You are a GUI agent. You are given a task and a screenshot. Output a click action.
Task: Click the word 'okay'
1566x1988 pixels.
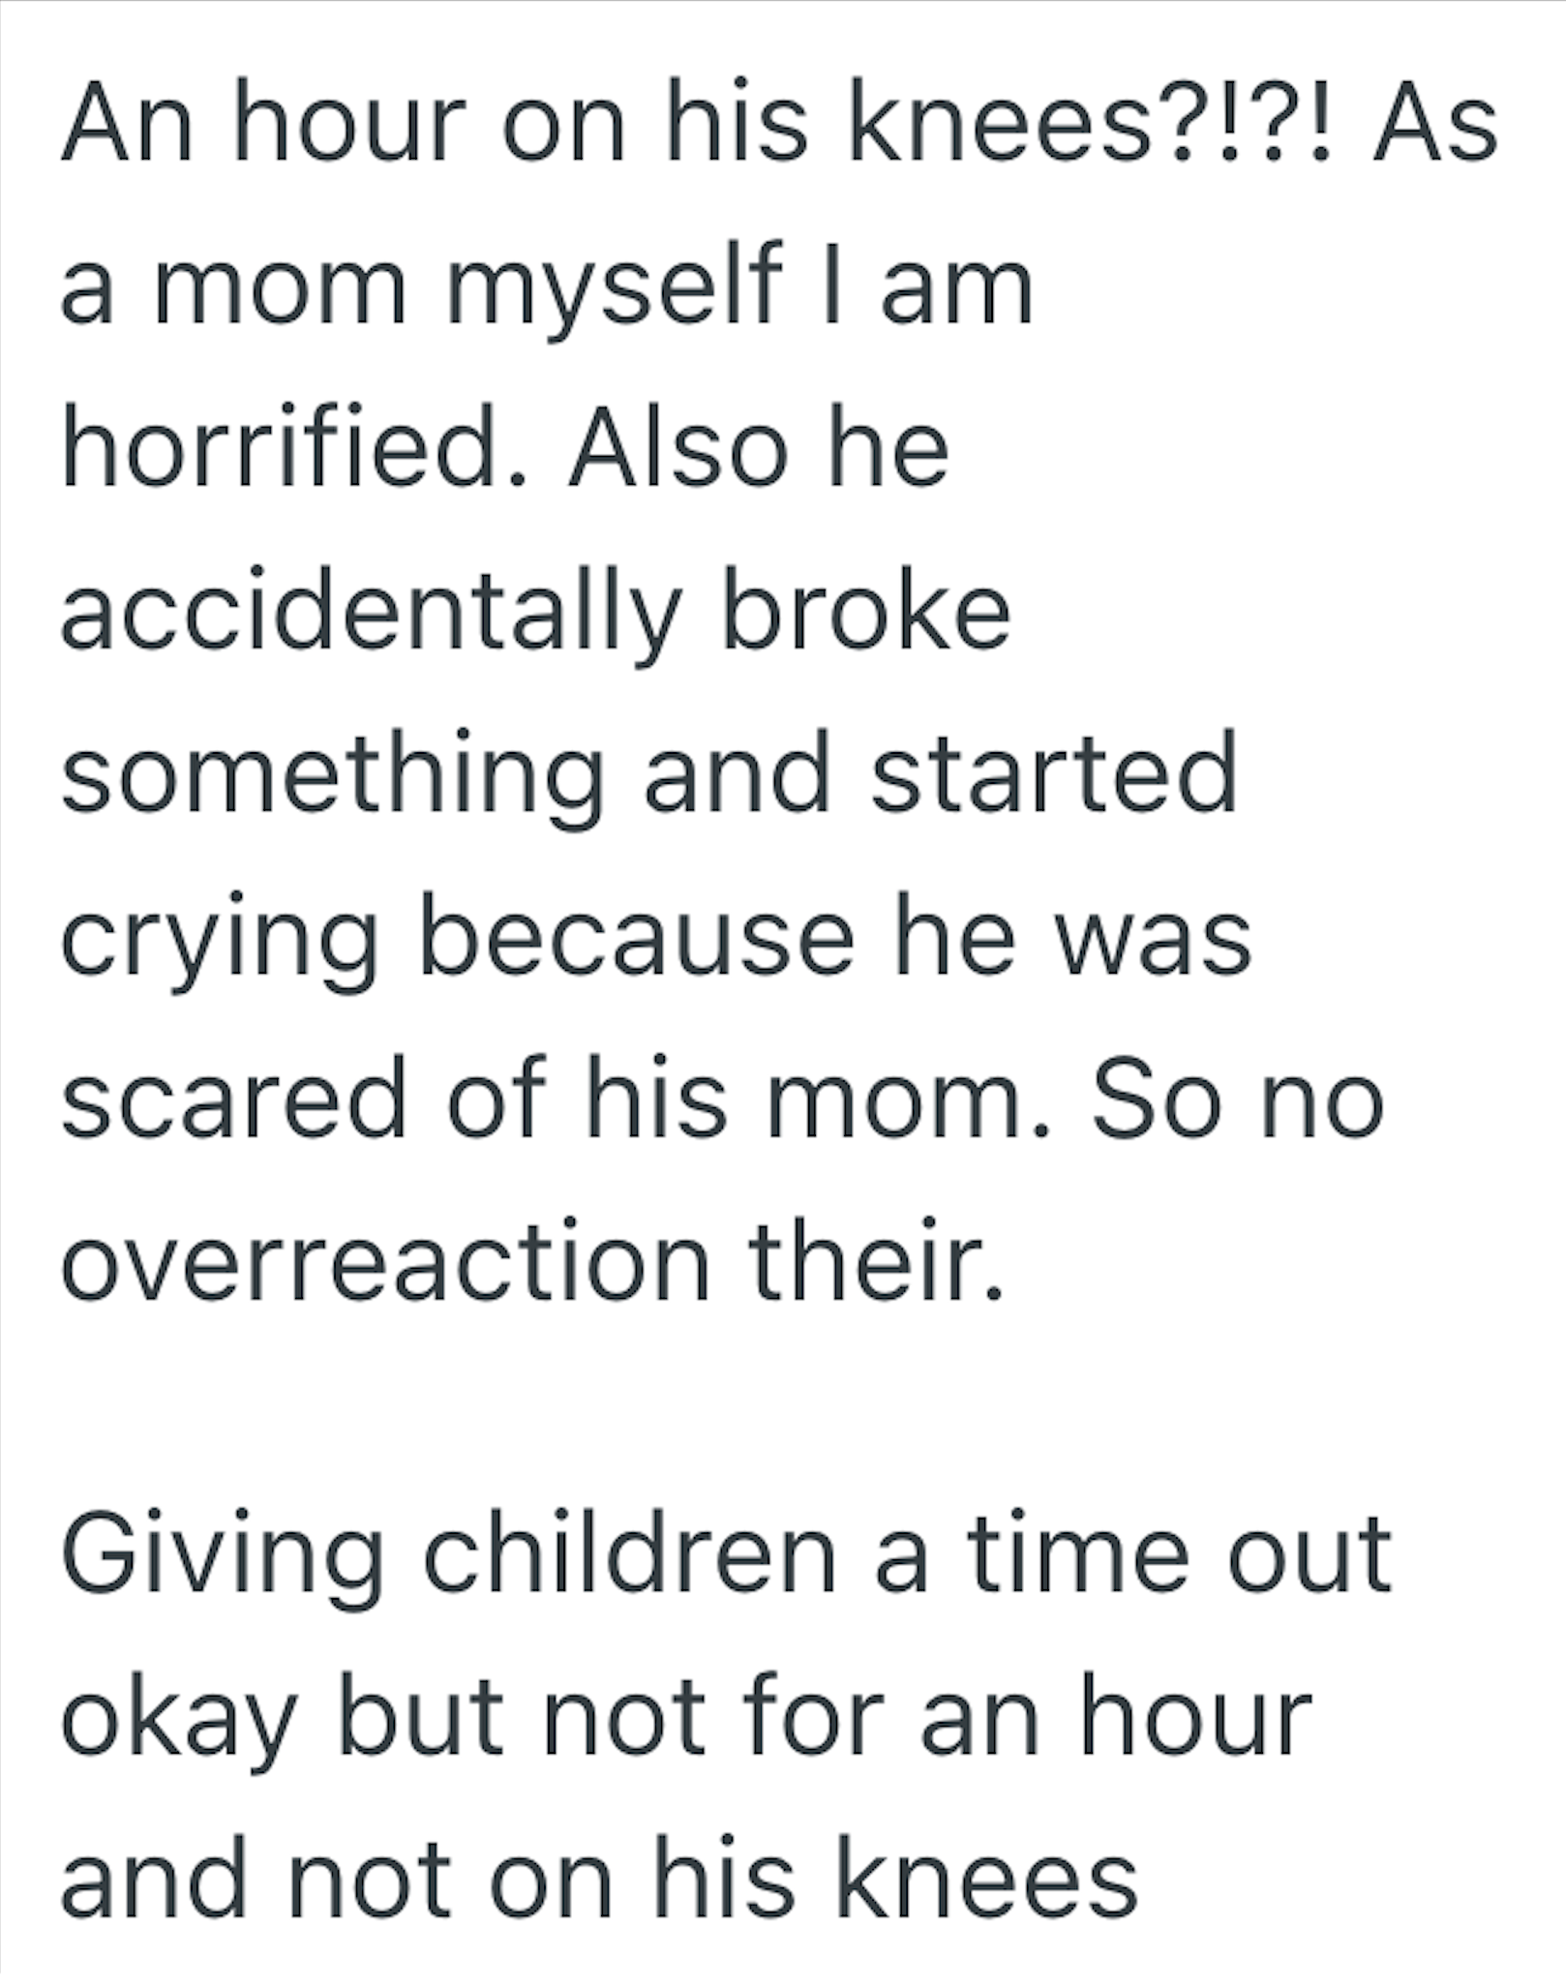(180, 1721)
